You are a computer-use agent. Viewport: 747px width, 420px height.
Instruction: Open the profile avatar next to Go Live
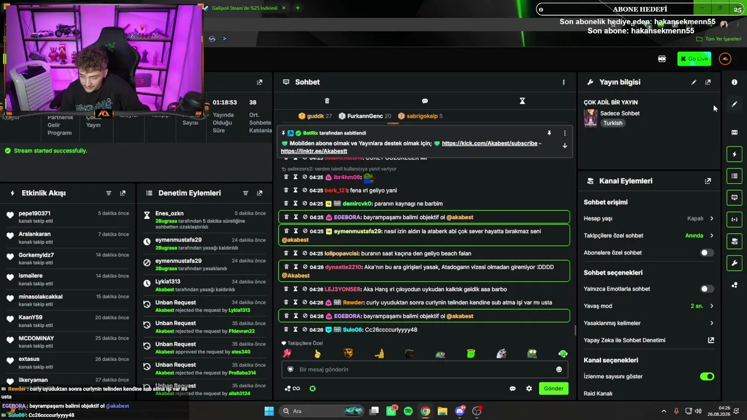pos(725,59)
